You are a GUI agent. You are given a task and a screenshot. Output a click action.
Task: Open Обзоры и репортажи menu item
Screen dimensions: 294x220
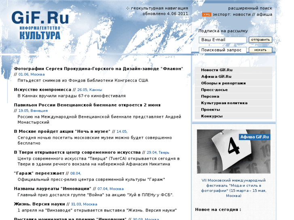233,83
